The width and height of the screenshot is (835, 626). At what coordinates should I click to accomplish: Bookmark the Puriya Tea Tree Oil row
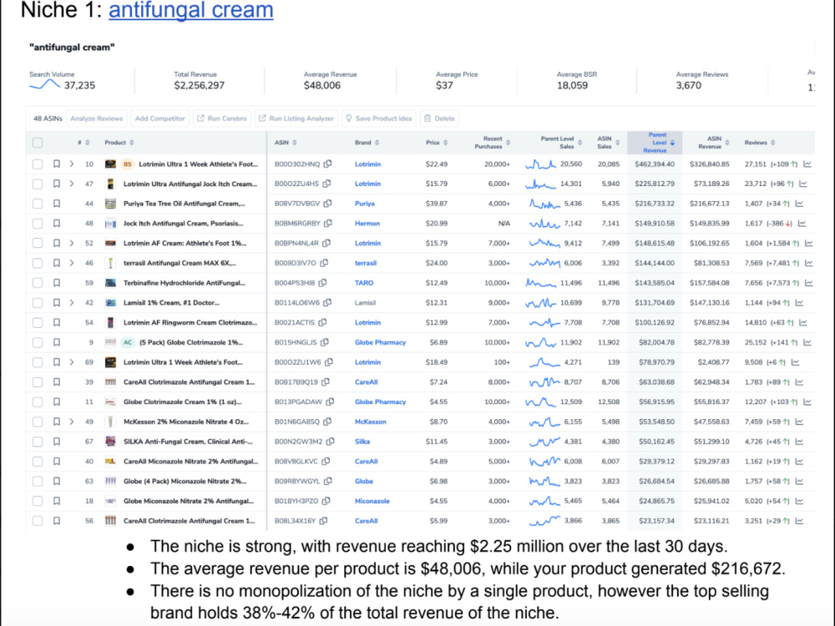click(57, 204)
